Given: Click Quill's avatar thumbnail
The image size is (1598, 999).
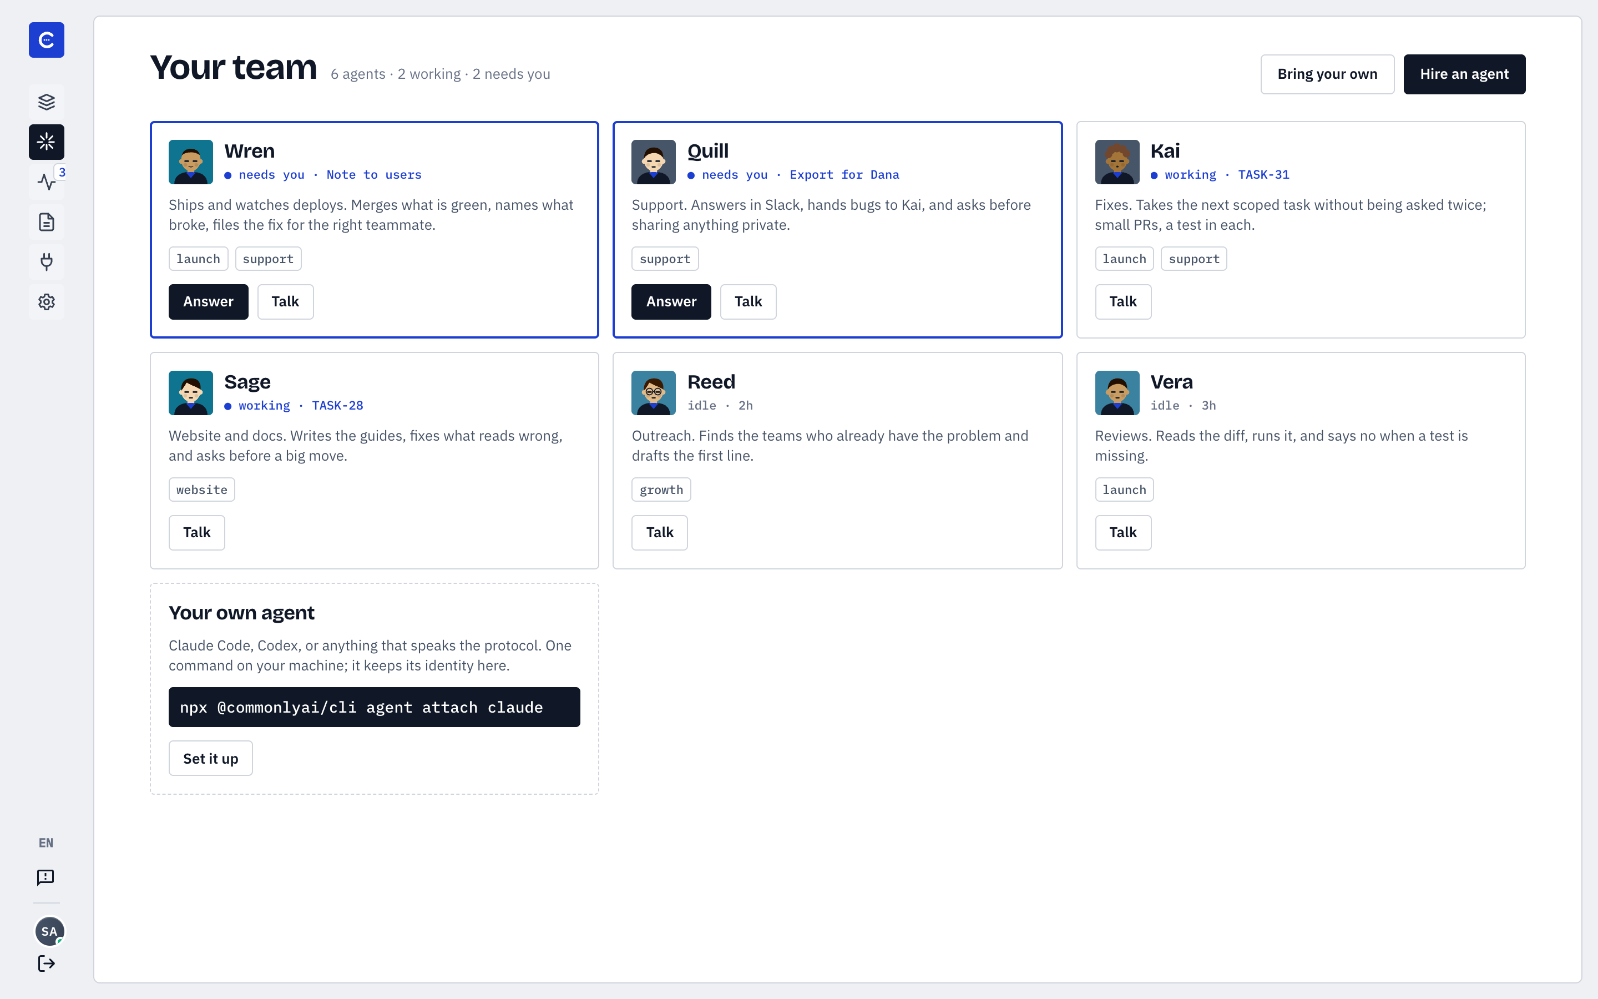Looking at the screenshot, I should click(x=654, y=162).
